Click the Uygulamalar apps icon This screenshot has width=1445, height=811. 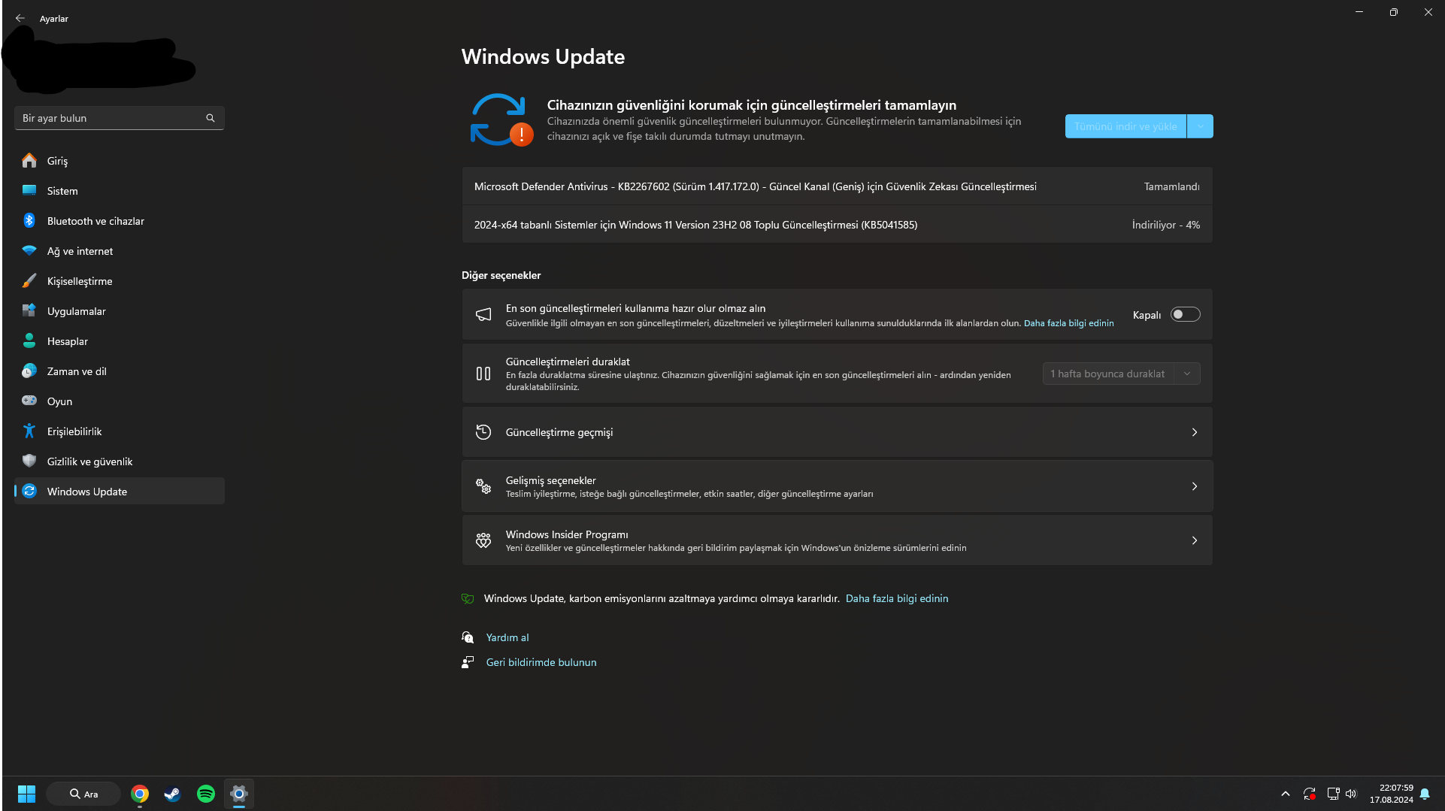pyautogui.click(x=29, y=310)
